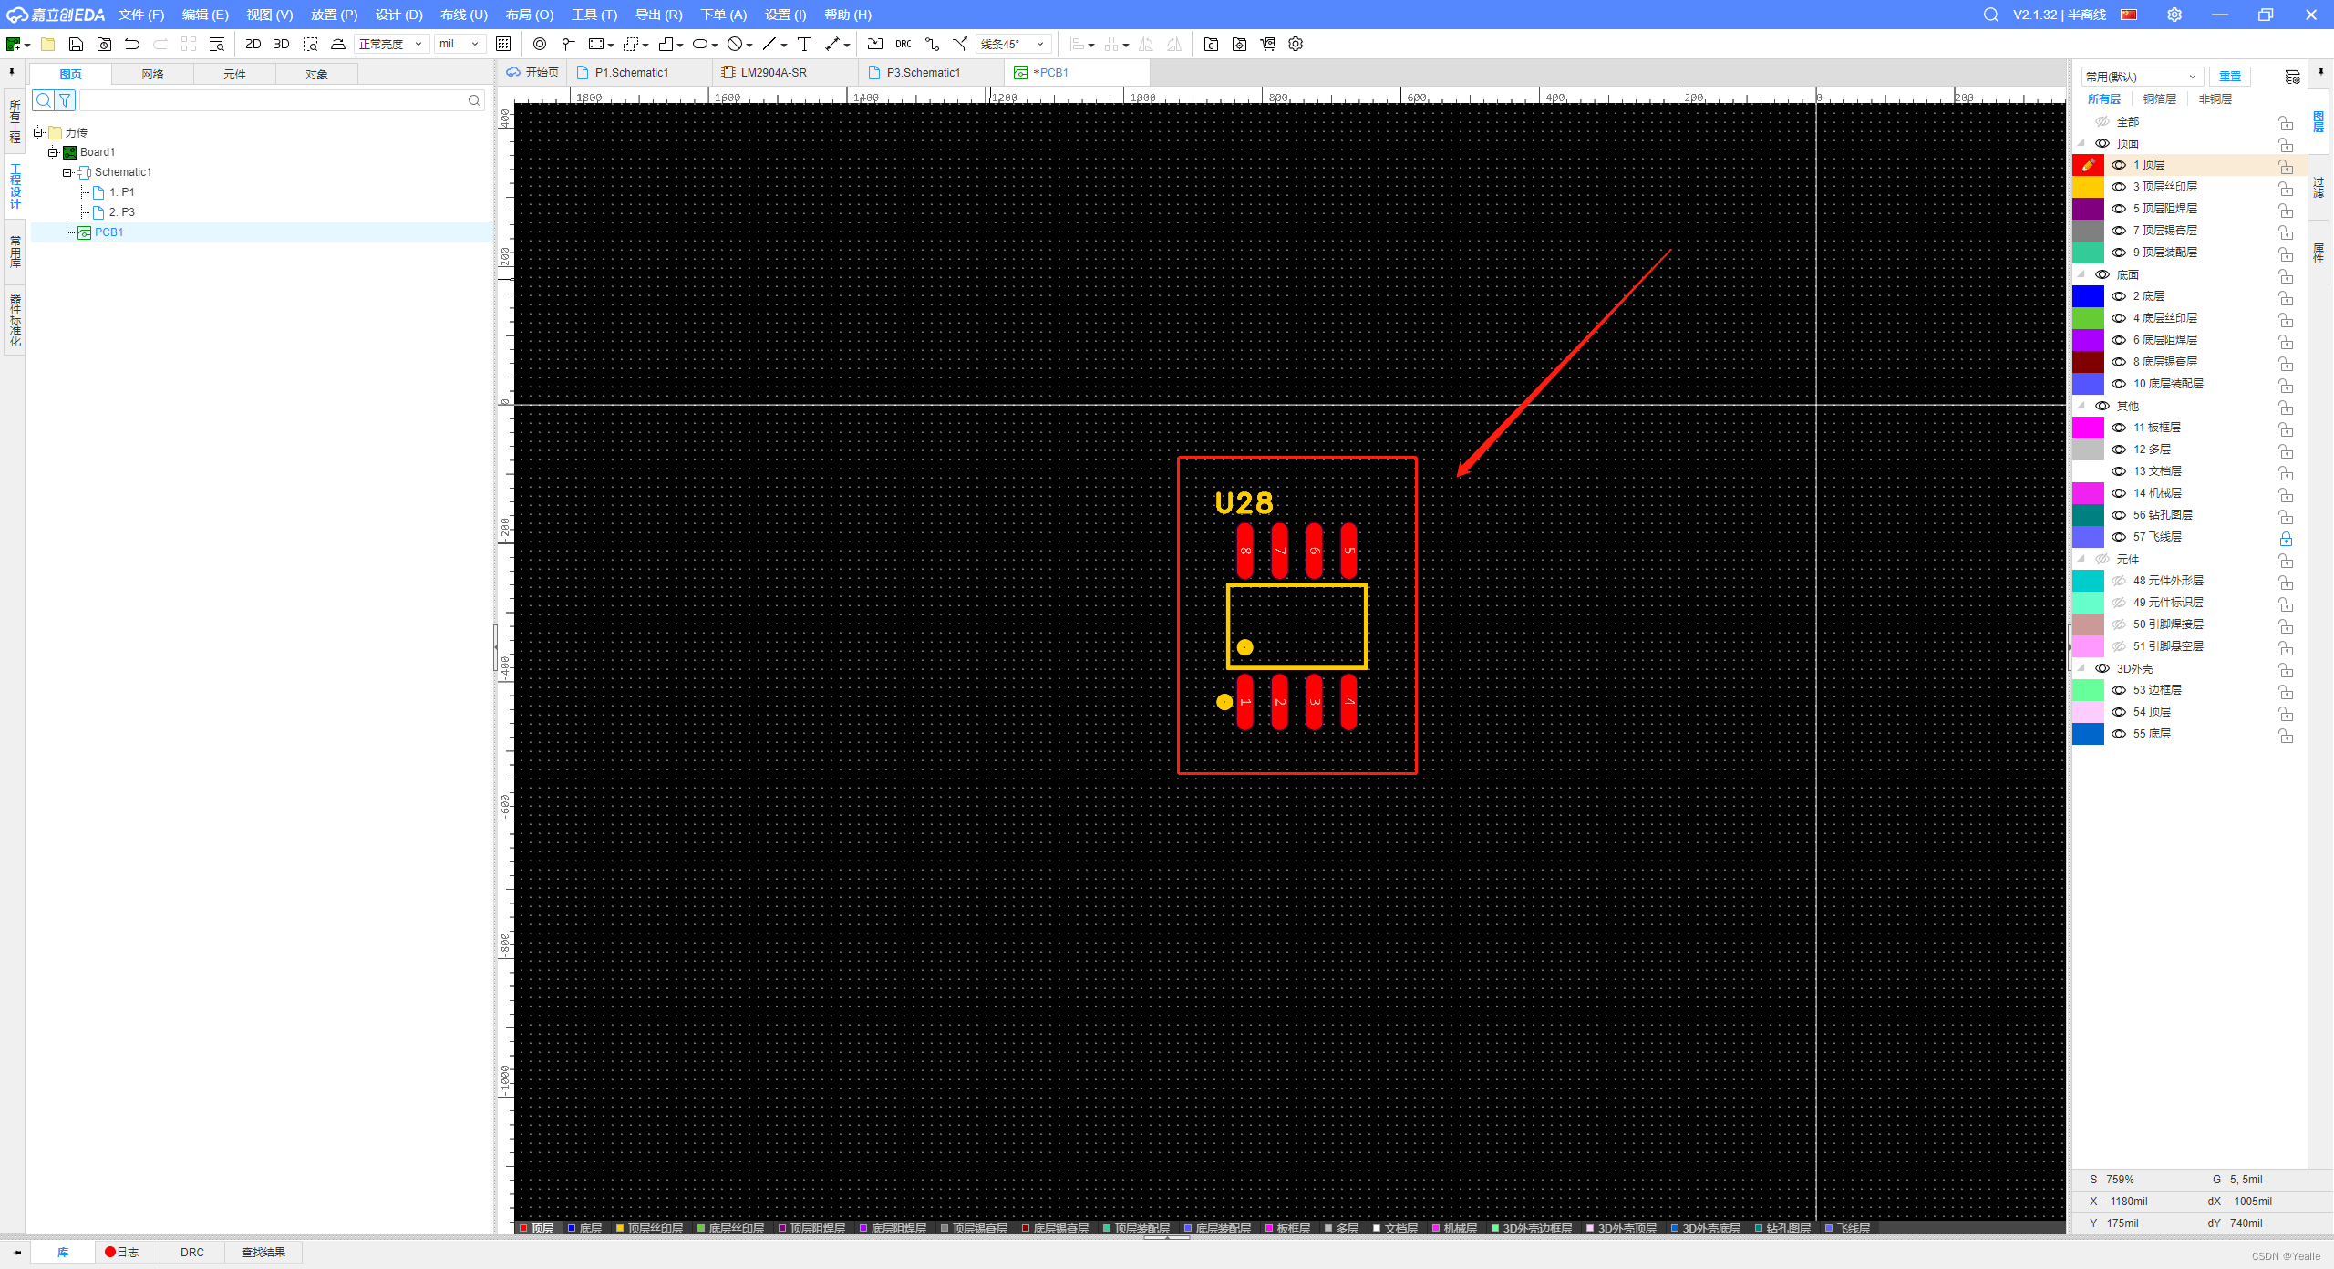Click the magenta swatch for 11 板框层
2334x1269 pixels.
point(2088,428)
